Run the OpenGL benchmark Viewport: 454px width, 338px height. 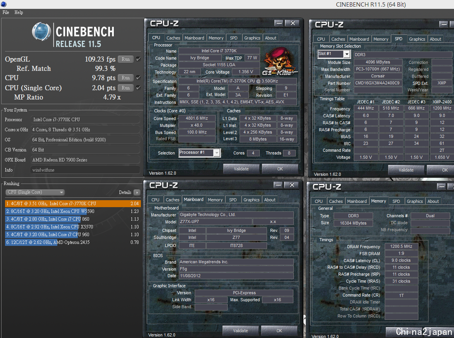pyautogui.click(x=126, y=59)
